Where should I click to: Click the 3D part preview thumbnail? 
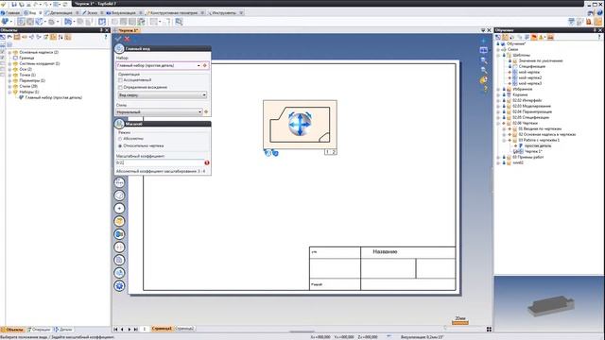(550, 305)
